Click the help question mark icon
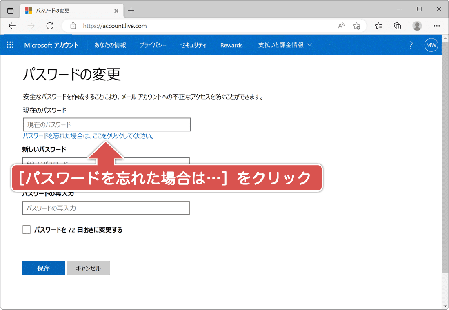The image size is (449, 310). 411,45
